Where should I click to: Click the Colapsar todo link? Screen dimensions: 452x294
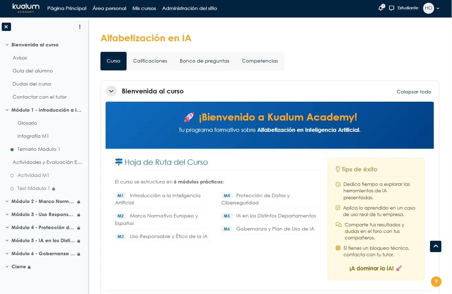(414, 92)
